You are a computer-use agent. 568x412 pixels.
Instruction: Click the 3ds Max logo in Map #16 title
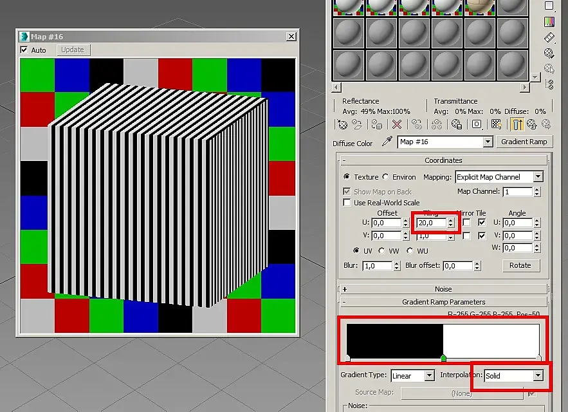click(24, 36)
